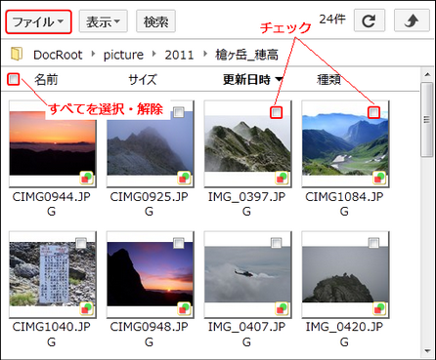Image resolution: width=436 pixels, height=360 pixels.
Task: Open the 表示 dropdown menu
Action: pos(104,21)
